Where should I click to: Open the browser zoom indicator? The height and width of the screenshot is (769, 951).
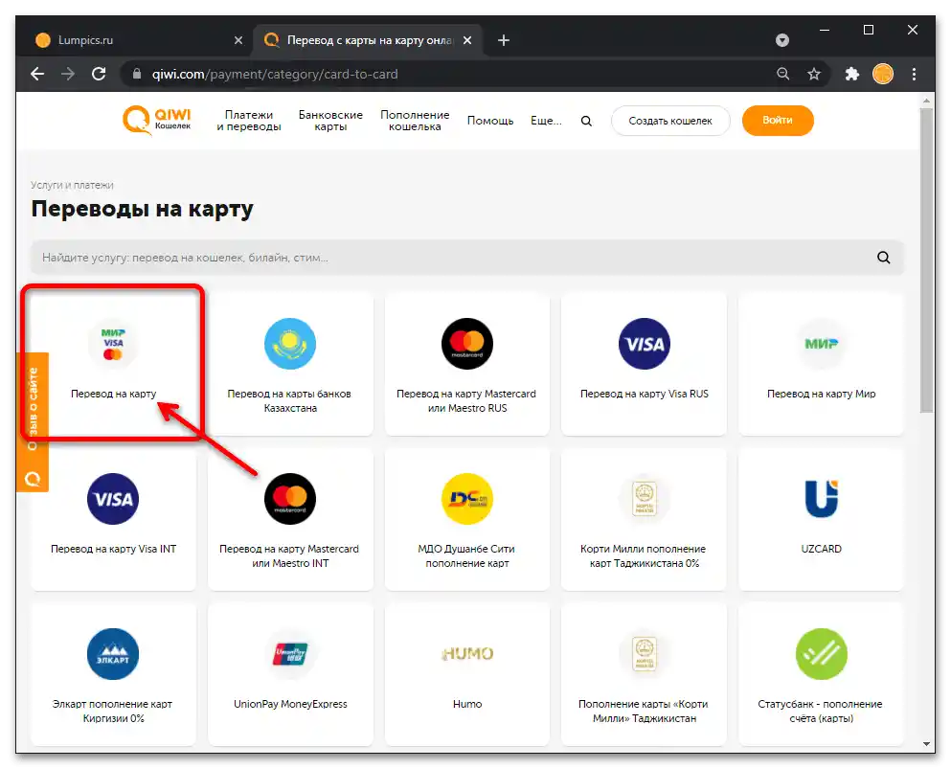point(783,74)
